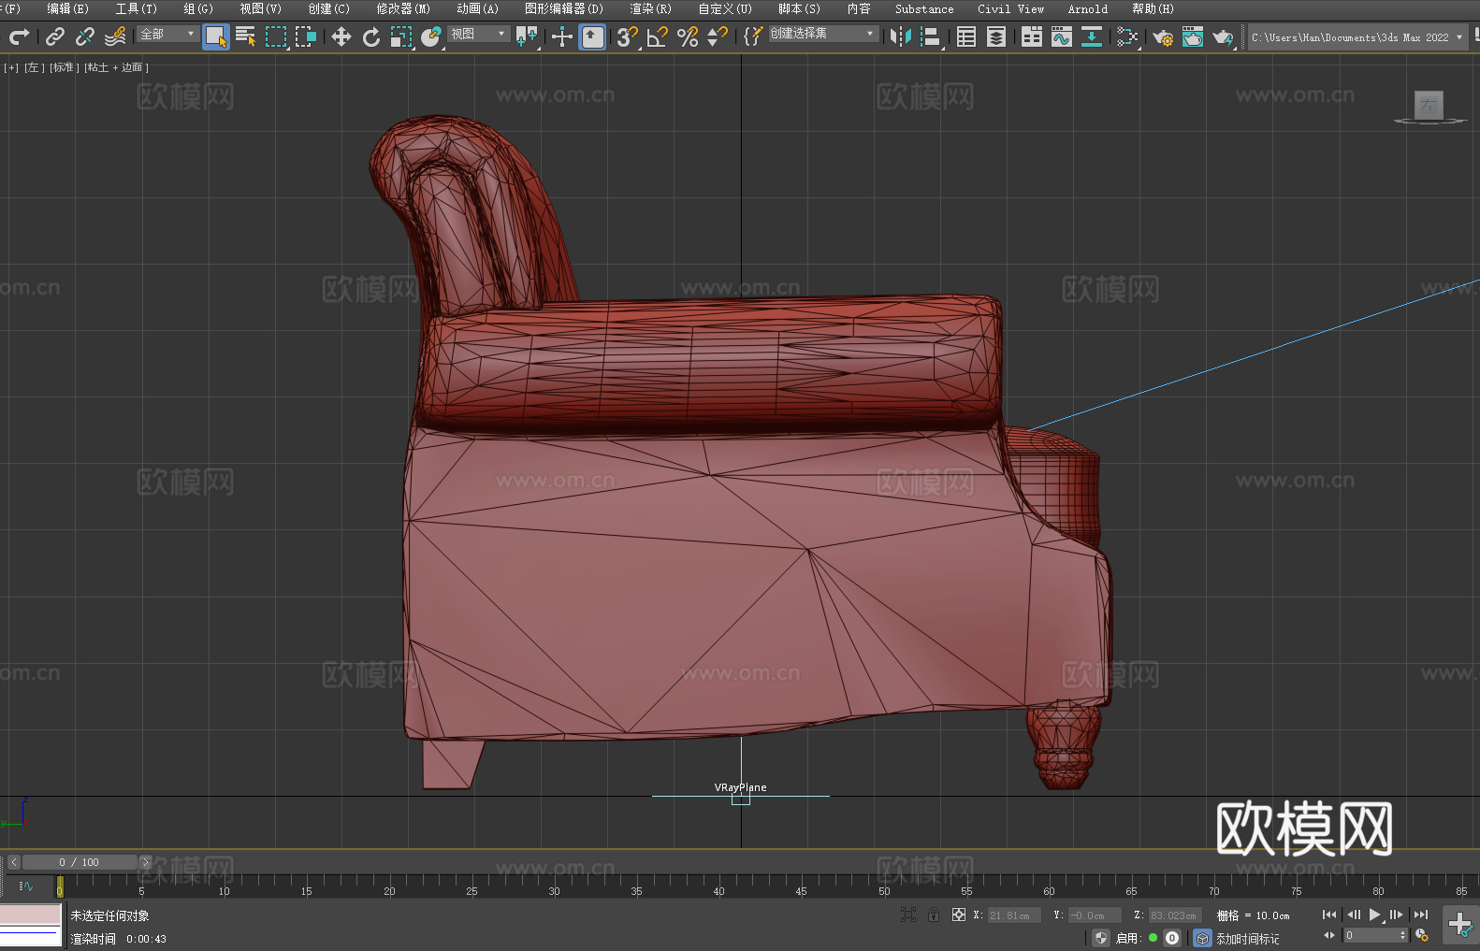Click the viewport [+] general label menu
This screenshot has height=951, width=1480.
tap(11, 67)
